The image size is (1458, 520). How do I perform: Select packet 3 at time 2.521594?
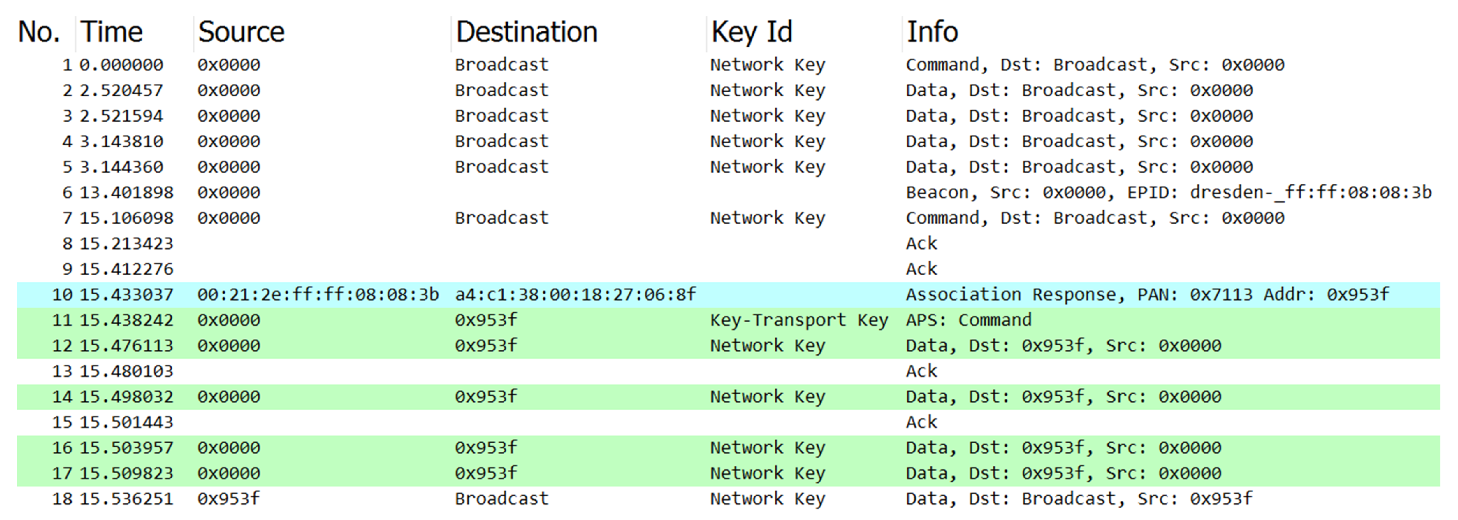tap(121, 116)
